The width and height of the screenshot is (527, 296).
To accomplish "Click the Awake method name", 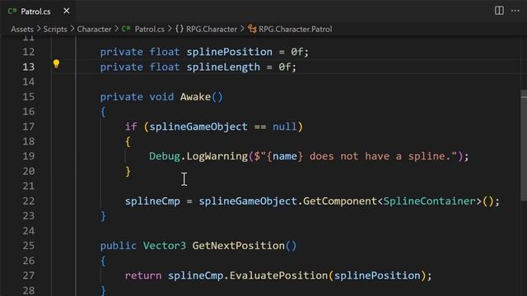I will (196, 97).
